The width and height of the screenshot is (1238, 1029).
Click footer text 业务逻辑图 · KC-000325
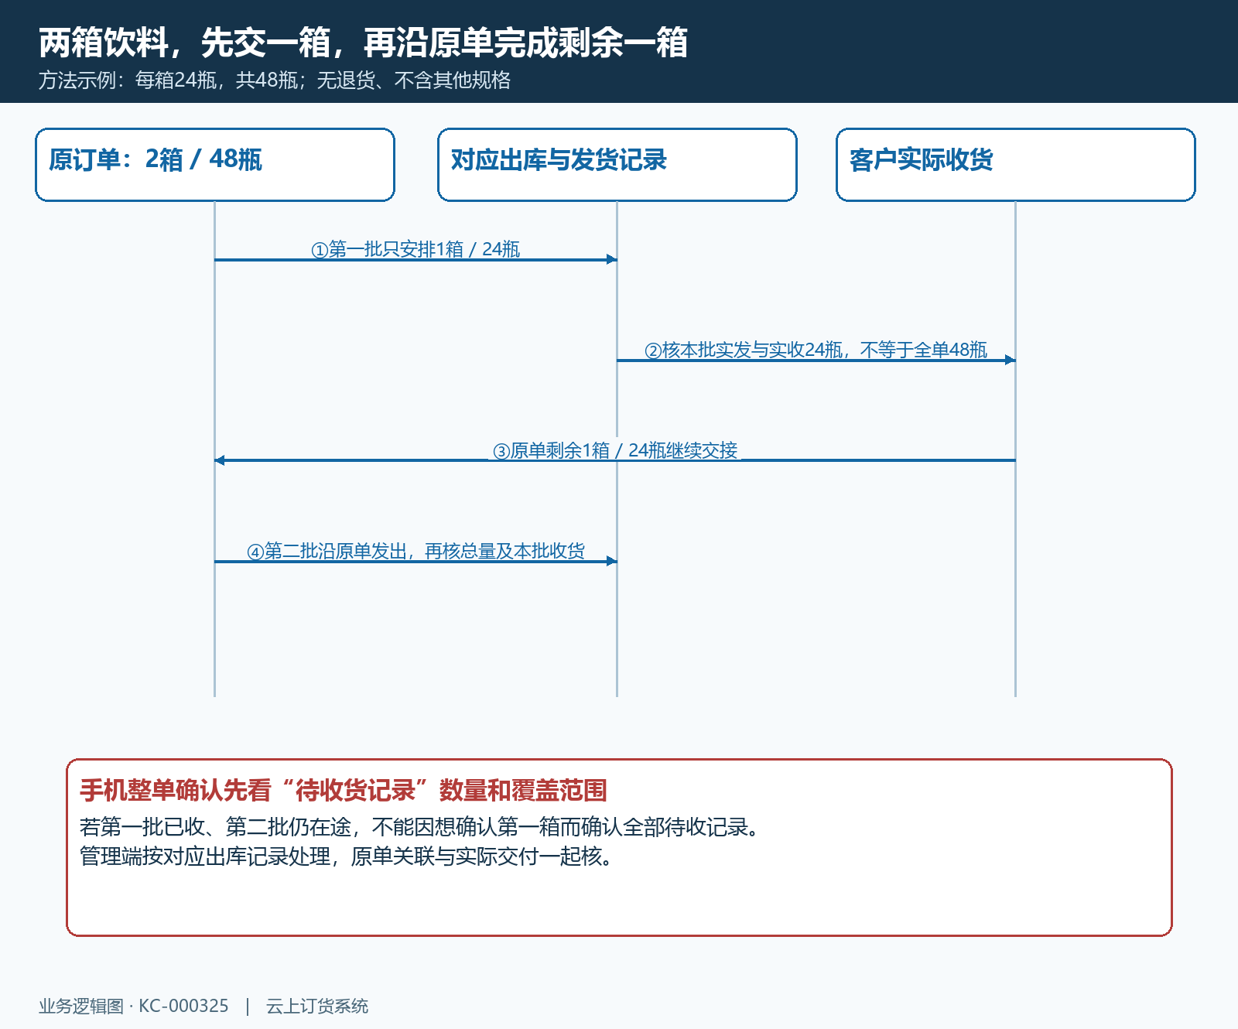coord(134,1006)
